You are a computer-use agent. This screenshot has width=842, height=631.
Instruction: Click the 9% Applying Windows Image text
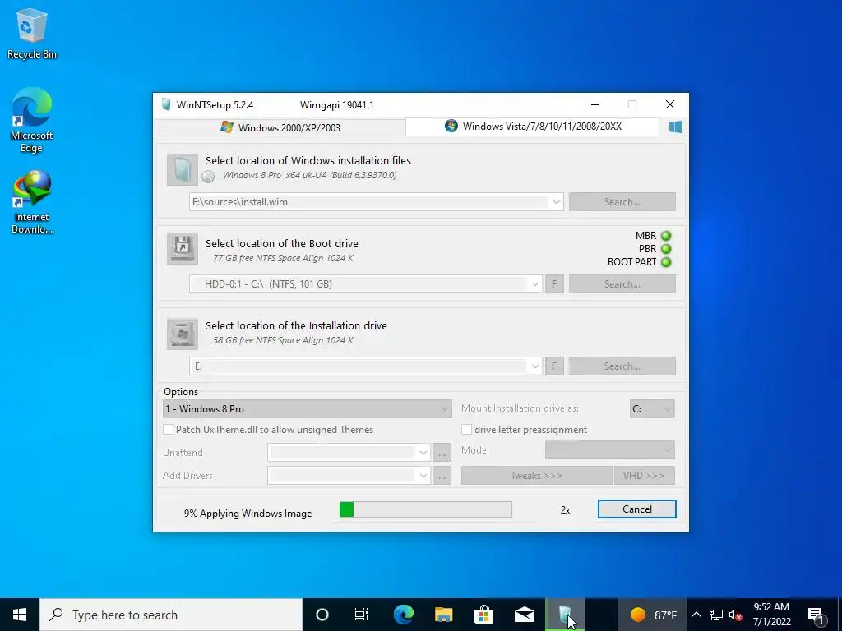(248, 514)
